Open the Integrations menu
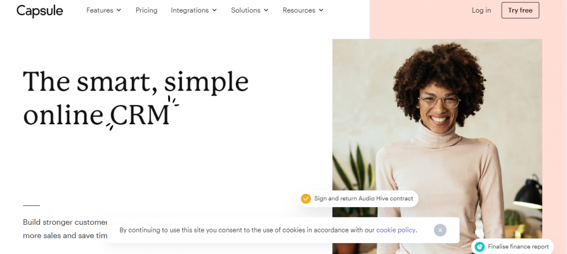 [194, 10]
